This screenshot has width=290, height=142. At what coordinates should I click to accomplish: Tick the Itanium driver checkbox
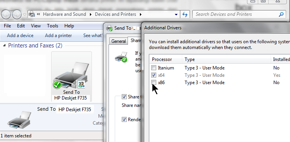(154, 68)
